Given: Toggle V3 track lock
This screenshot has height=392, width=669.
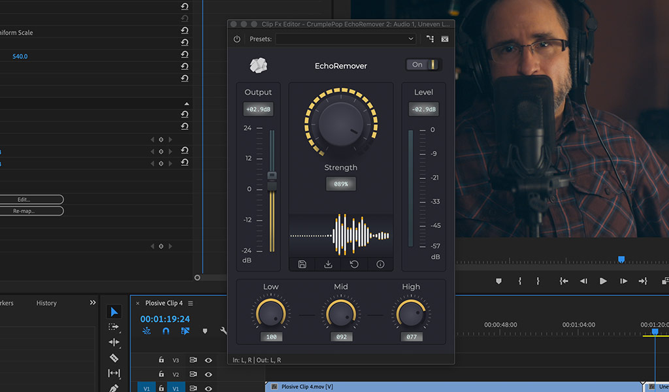Looking at the screenshot, I should [161, 359].
